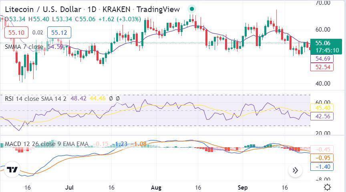Viewport: 346px width, 192px height.
Task: Click the 1D interval label
Action: [x=92, y=10]
